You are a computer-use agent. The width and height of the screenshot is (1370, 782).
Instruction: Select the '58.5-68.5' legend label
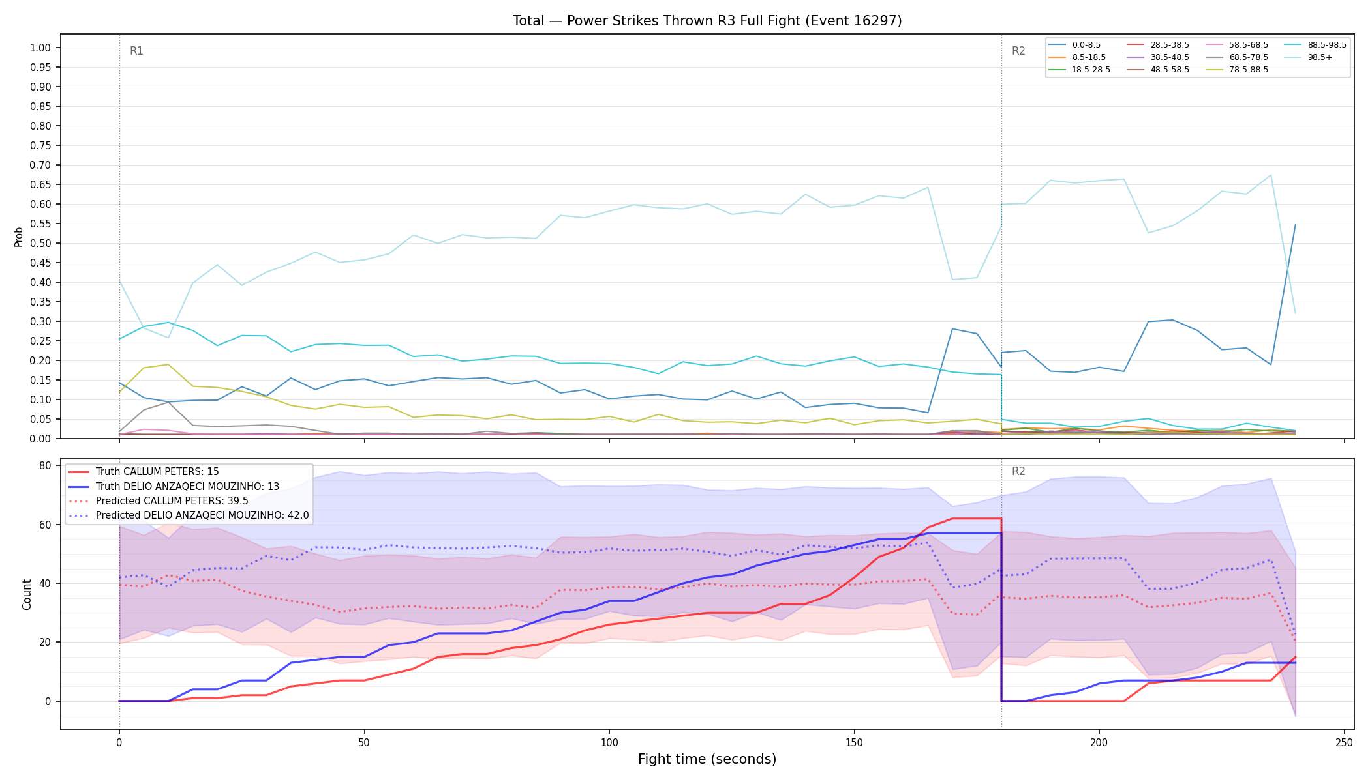(x=1249, y=45)
